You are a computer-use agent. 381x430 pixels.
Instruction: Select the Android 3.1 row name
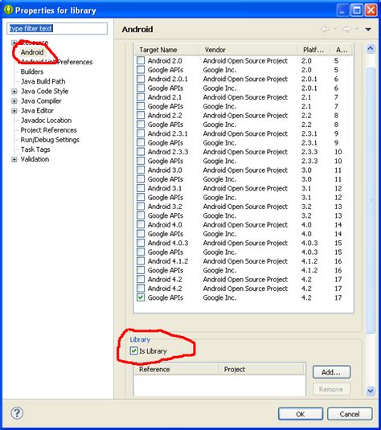(x=165, y=188)
